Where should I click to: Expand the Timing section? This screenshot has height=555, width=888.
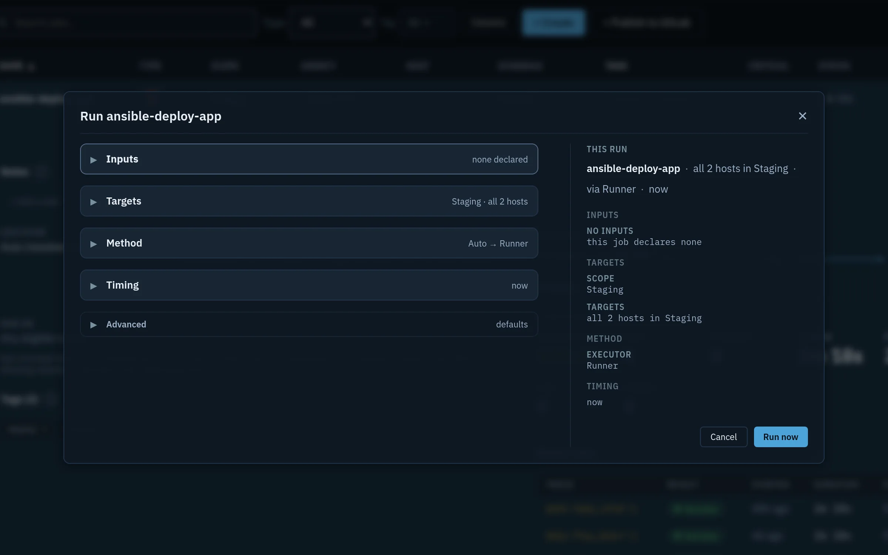(x=309, y=285)
